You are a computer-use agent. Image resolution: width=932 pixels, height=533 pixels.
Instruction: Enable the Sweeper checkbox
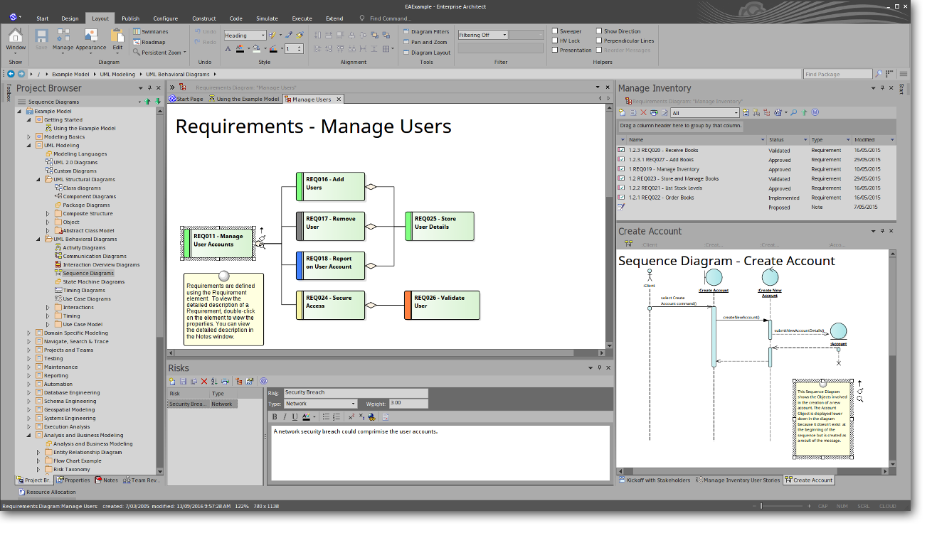click(x=556, y=31)
